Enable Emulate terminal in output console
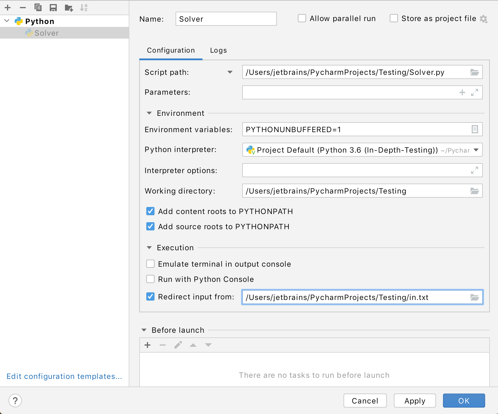The image size is (498, 414). coord(150,264)
